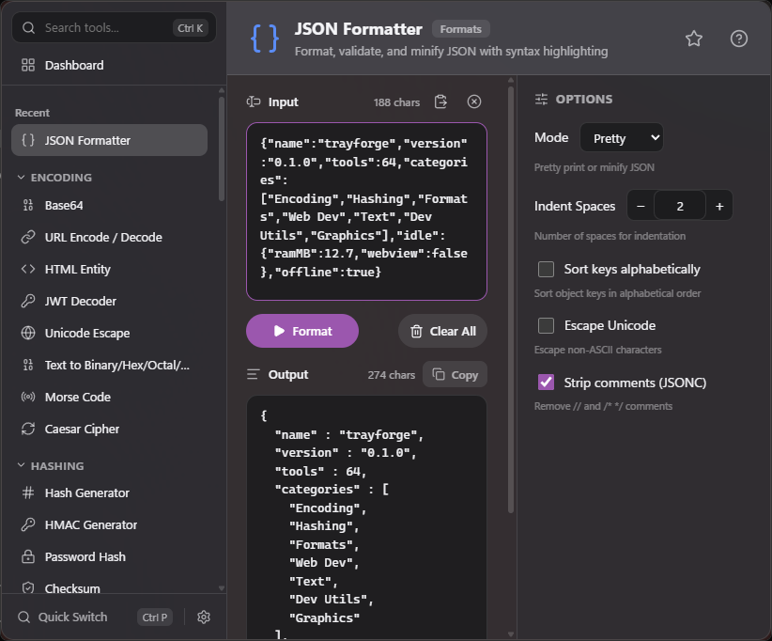The image size is (772, 641).
Task: Open the Dashboard grid icon
Action: tap(28, 65)
